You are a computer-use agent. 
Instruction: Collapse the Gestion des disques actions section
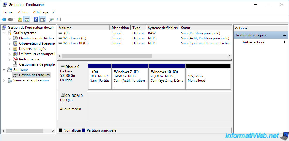(285, 35)
